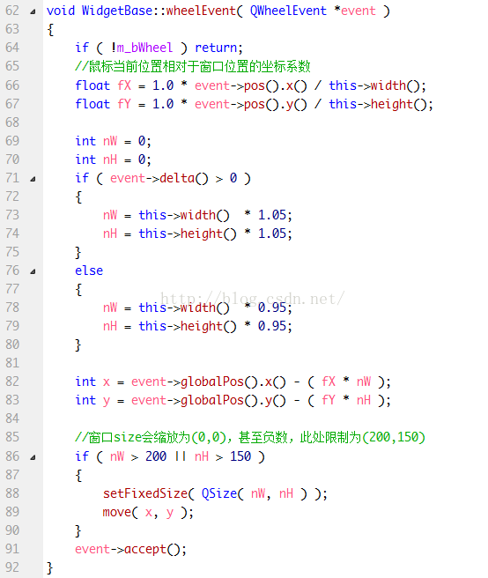Click this->height() on line 67
Image resolution: width=488 pixels, height=578 pixels.
tap(377, 104)
